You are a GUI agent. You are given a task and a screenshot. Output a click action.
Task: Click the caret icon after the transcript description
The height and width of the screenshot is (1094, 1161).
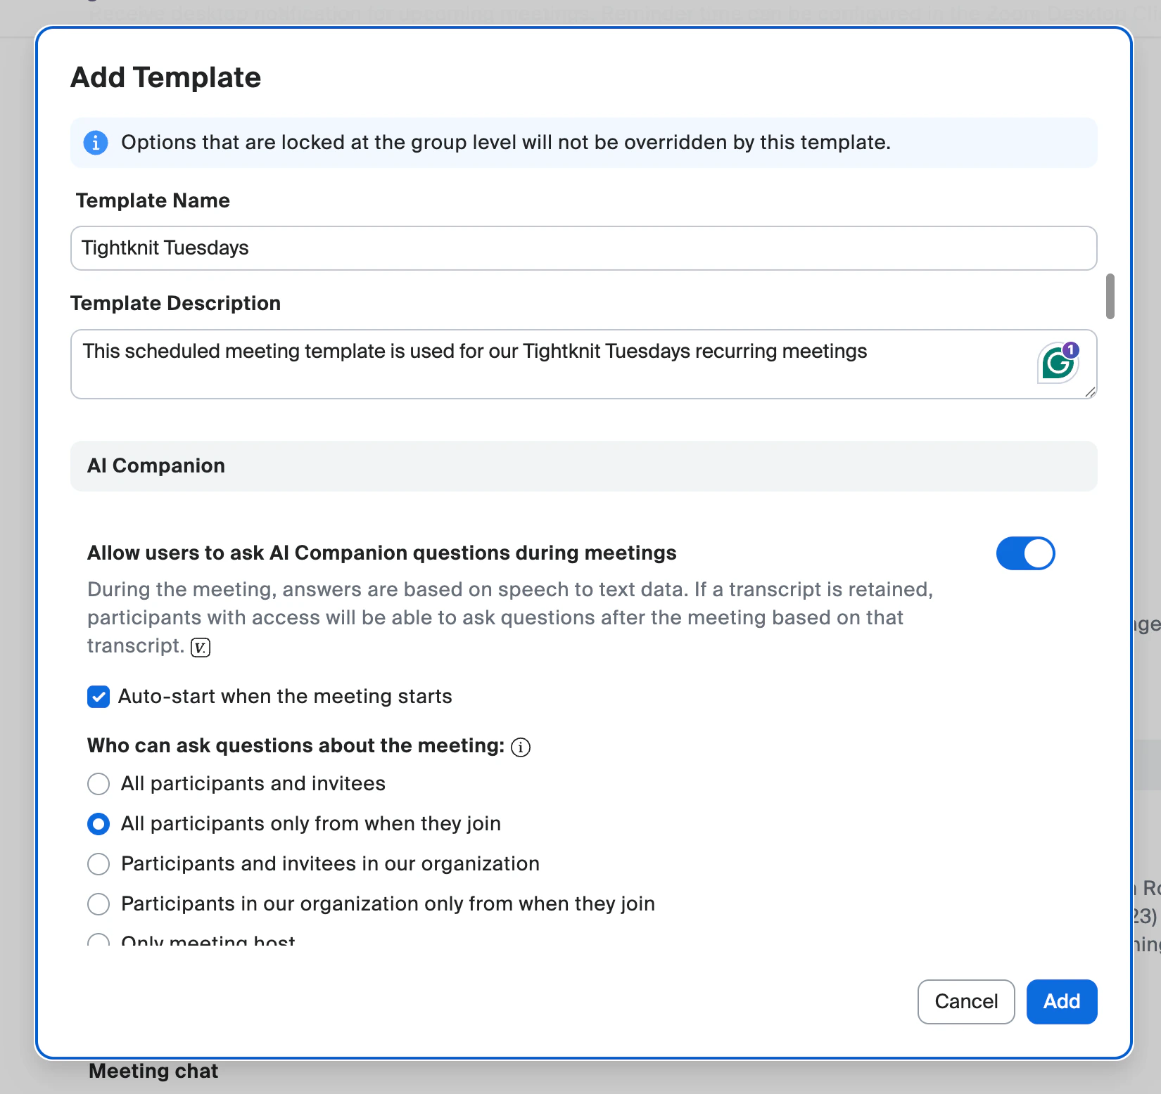pyautogui.click(x=201, y=647)
